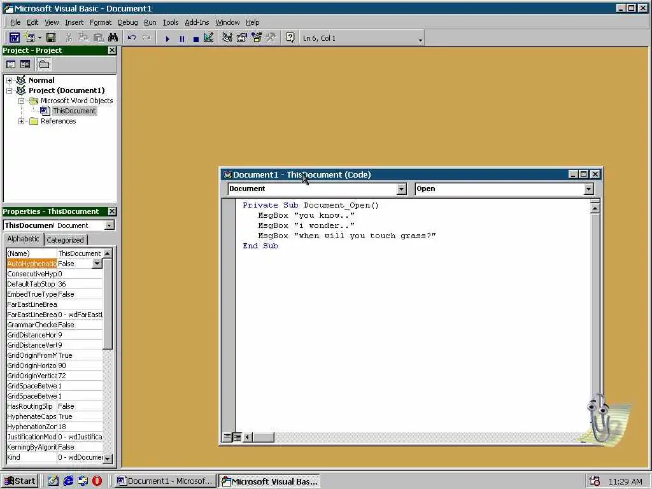Select ThisDocument in the project tree
The height and width of the screenshot is (489, 652).
point(74,111)
